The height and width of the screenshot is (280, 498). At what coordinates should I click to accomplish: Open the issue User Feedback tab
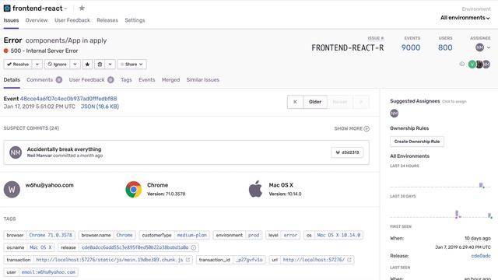coord(92,79)
